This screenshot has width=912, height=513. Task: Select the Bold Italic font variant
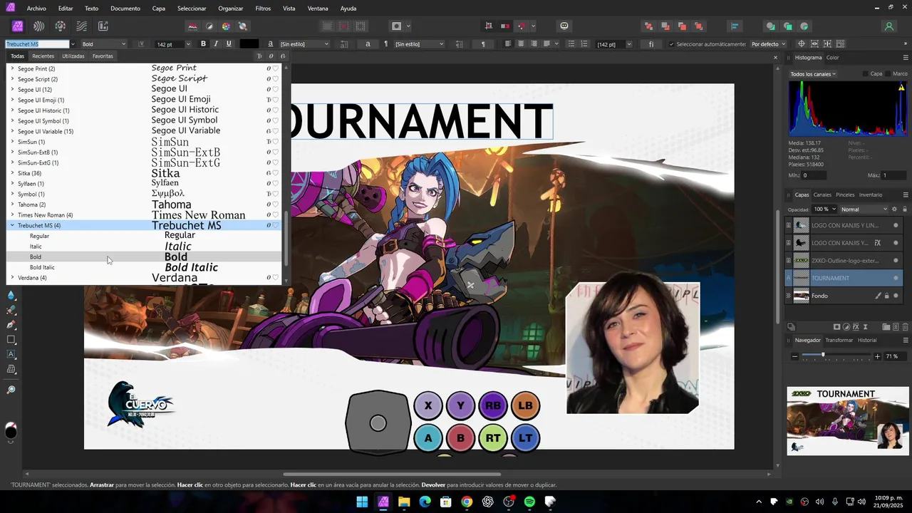pyautogui.click(x=144, y=267)
